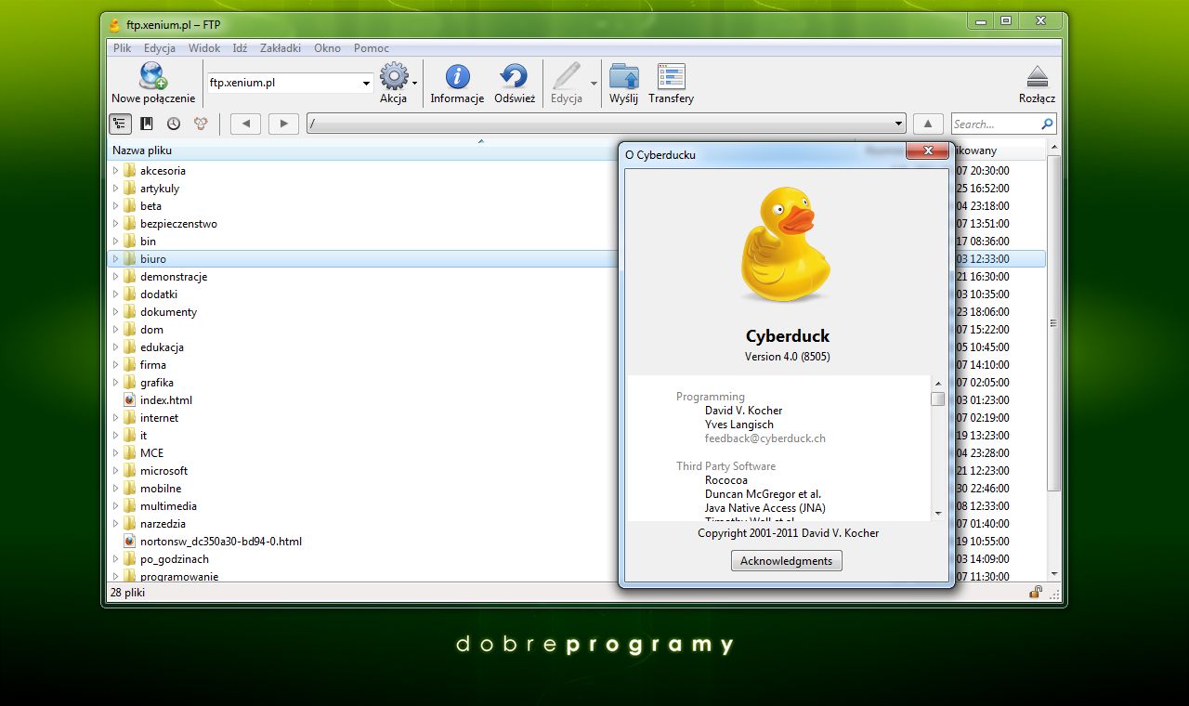1189x706 pixels.
Task: Show file details with Informacje icon
Action: click(457, 76)
